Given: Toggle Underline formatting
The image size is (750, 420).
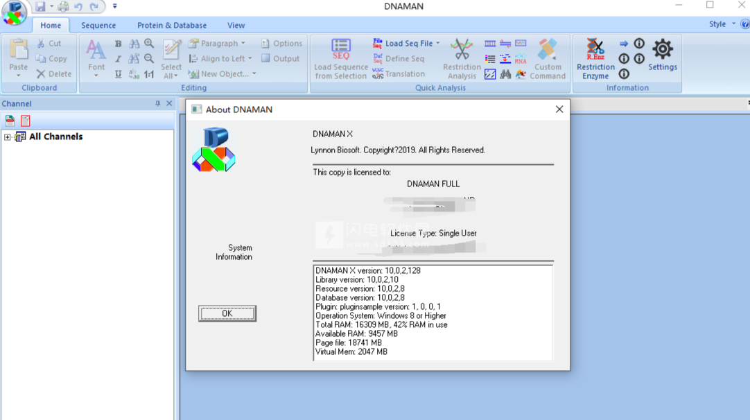Looking at the screenshot, I should tap(118, 74).
